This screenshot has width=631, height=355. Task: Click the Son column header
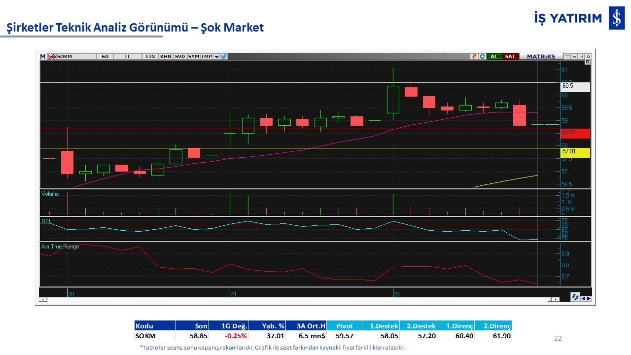pyautogui.click(x=192, y=325)
